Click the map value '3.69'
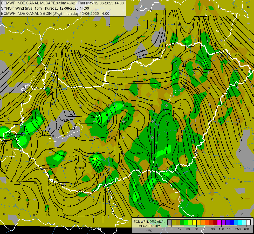Screen dimensions: 254x234 click(66, 120)
